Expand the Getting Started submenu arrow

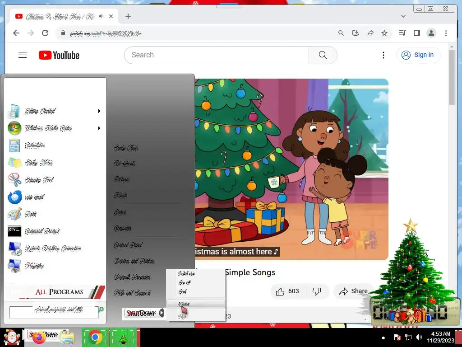coord(99,111)
